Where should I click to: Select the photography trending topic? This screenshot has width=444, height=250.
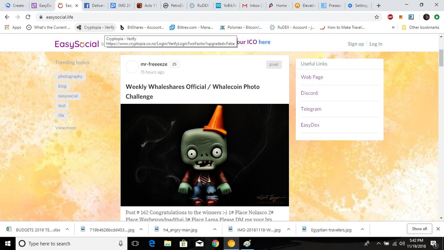click(x=70, y=76)
